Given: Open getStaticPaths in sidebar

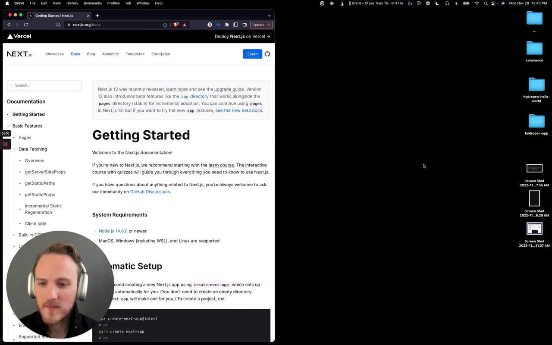Looking at the screenshot, I should [x=40, y=183].
